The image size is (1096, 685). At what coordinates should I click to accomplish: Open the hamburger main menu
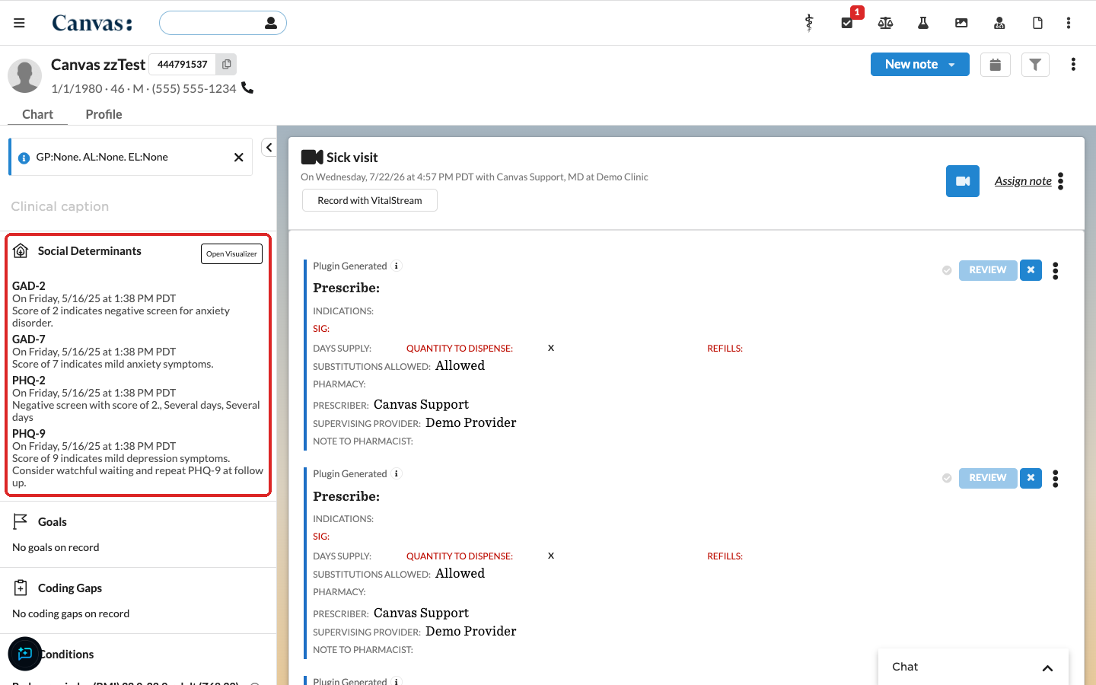click(x=19, y=23)
